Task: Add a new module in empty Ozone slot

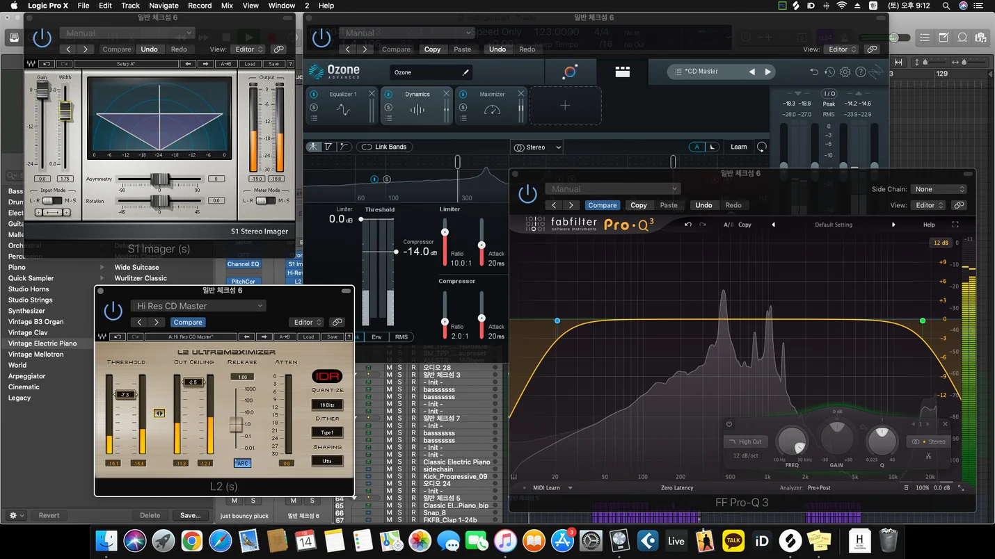Action: pyautogui.click(x=565, y=106)
